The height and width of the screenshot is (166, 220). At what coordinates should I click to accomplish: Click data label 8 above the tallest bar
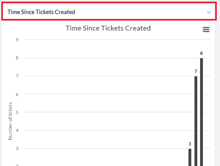201,53
